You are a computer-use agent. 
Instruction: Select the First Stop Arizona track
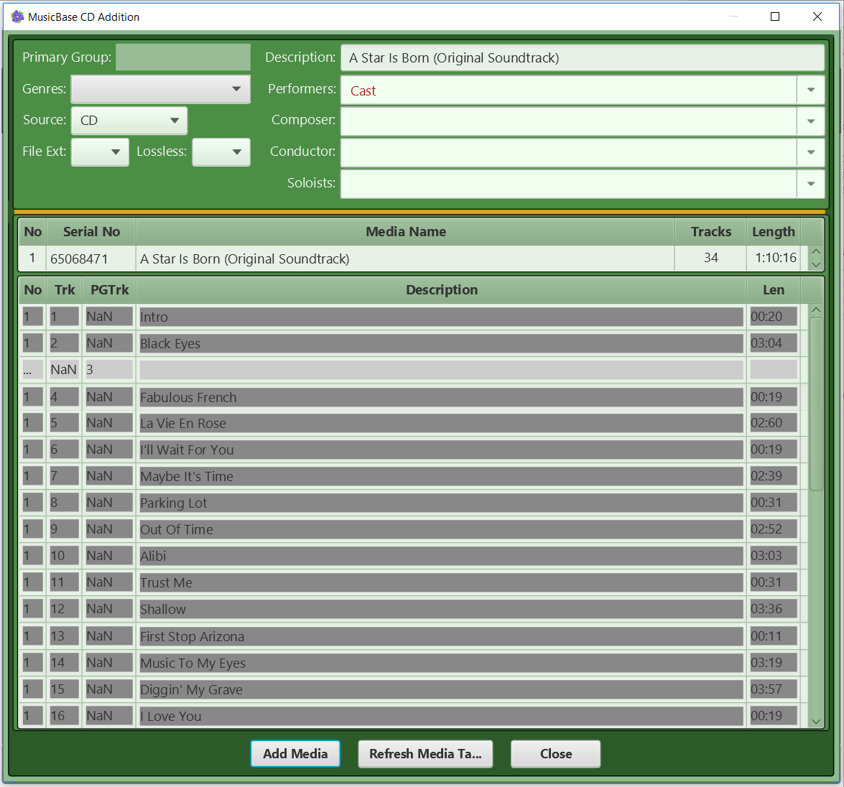tap(441, 636)
